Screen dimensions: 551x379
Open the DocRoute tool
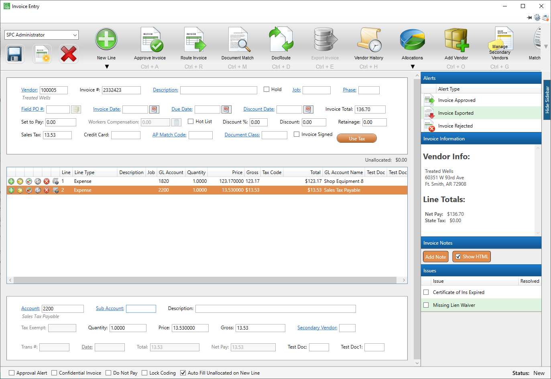tap(281, 40)
